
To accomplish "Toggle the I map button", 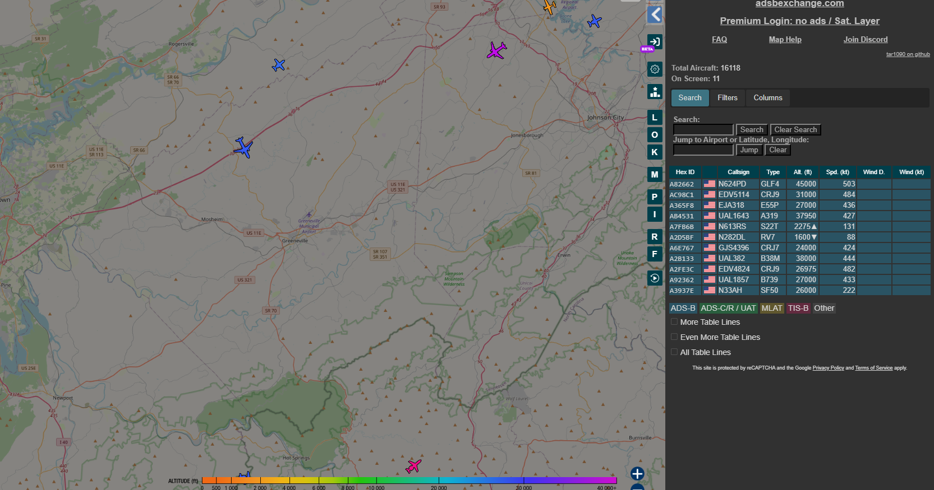I will pos(655,214).
